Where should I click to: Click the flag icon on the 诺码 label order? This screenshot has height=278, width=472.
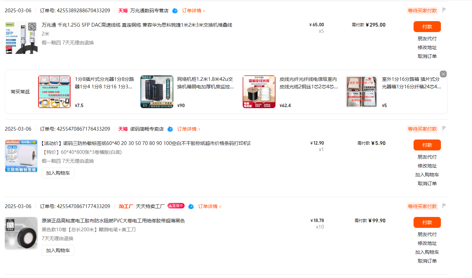(x=444, y=128)
